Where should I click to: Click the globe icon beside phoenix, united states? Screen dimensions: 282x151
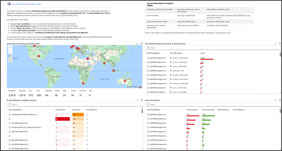(x=171, y=58)
